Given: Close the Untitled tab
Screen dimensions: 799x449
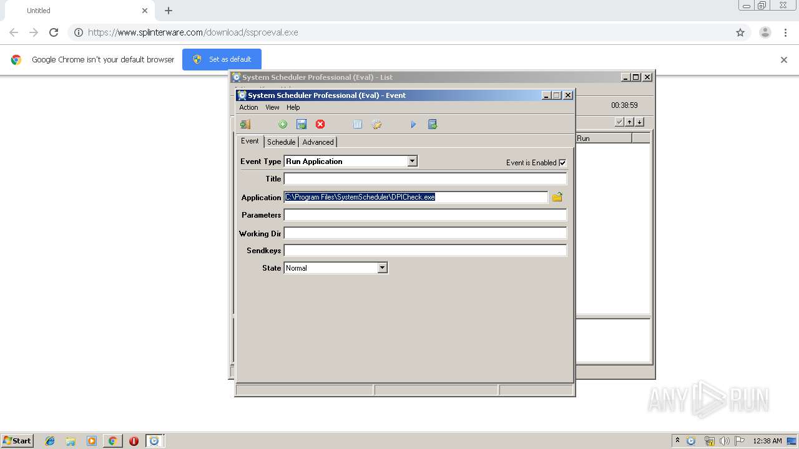Looking at the screenshot, I should (145, 11).
